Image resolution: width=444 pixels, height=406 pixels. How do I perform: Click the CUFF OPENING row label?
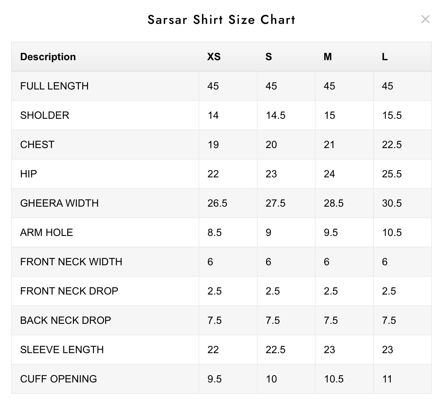tap(59, 379)
